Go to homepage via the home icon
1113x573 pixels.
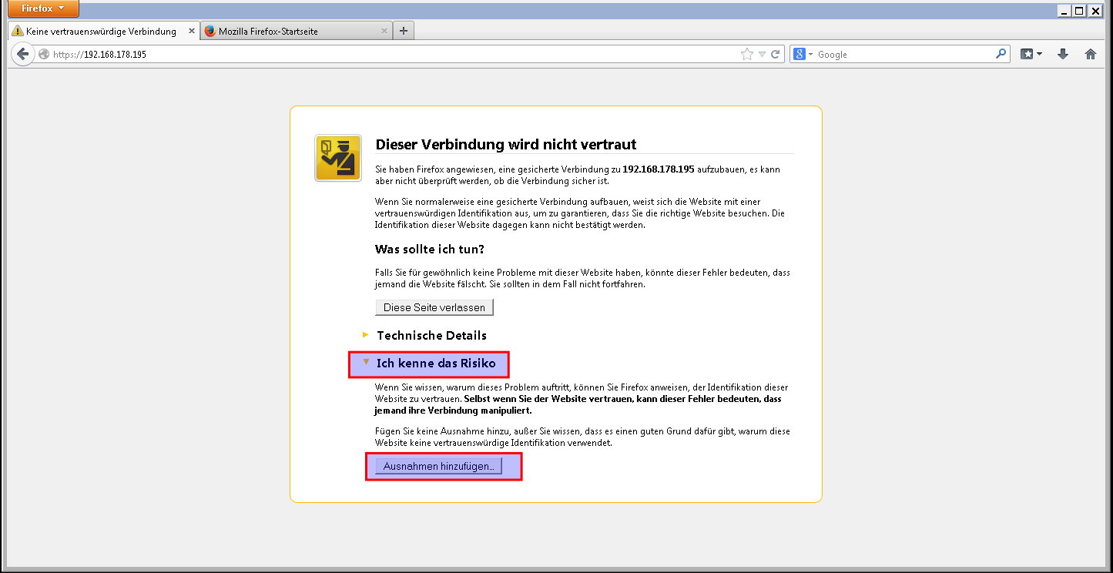[1091, 54]
